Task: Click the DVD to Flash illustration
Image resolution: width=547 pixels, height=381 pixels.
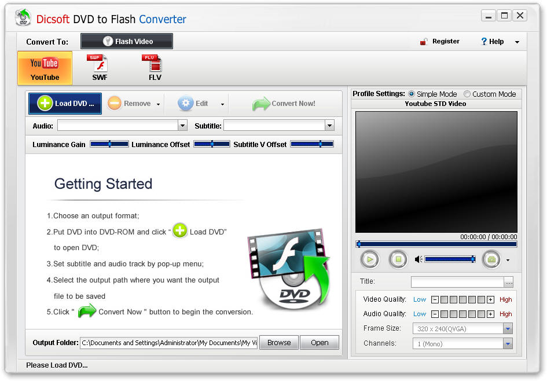Action: coord(289,268)
